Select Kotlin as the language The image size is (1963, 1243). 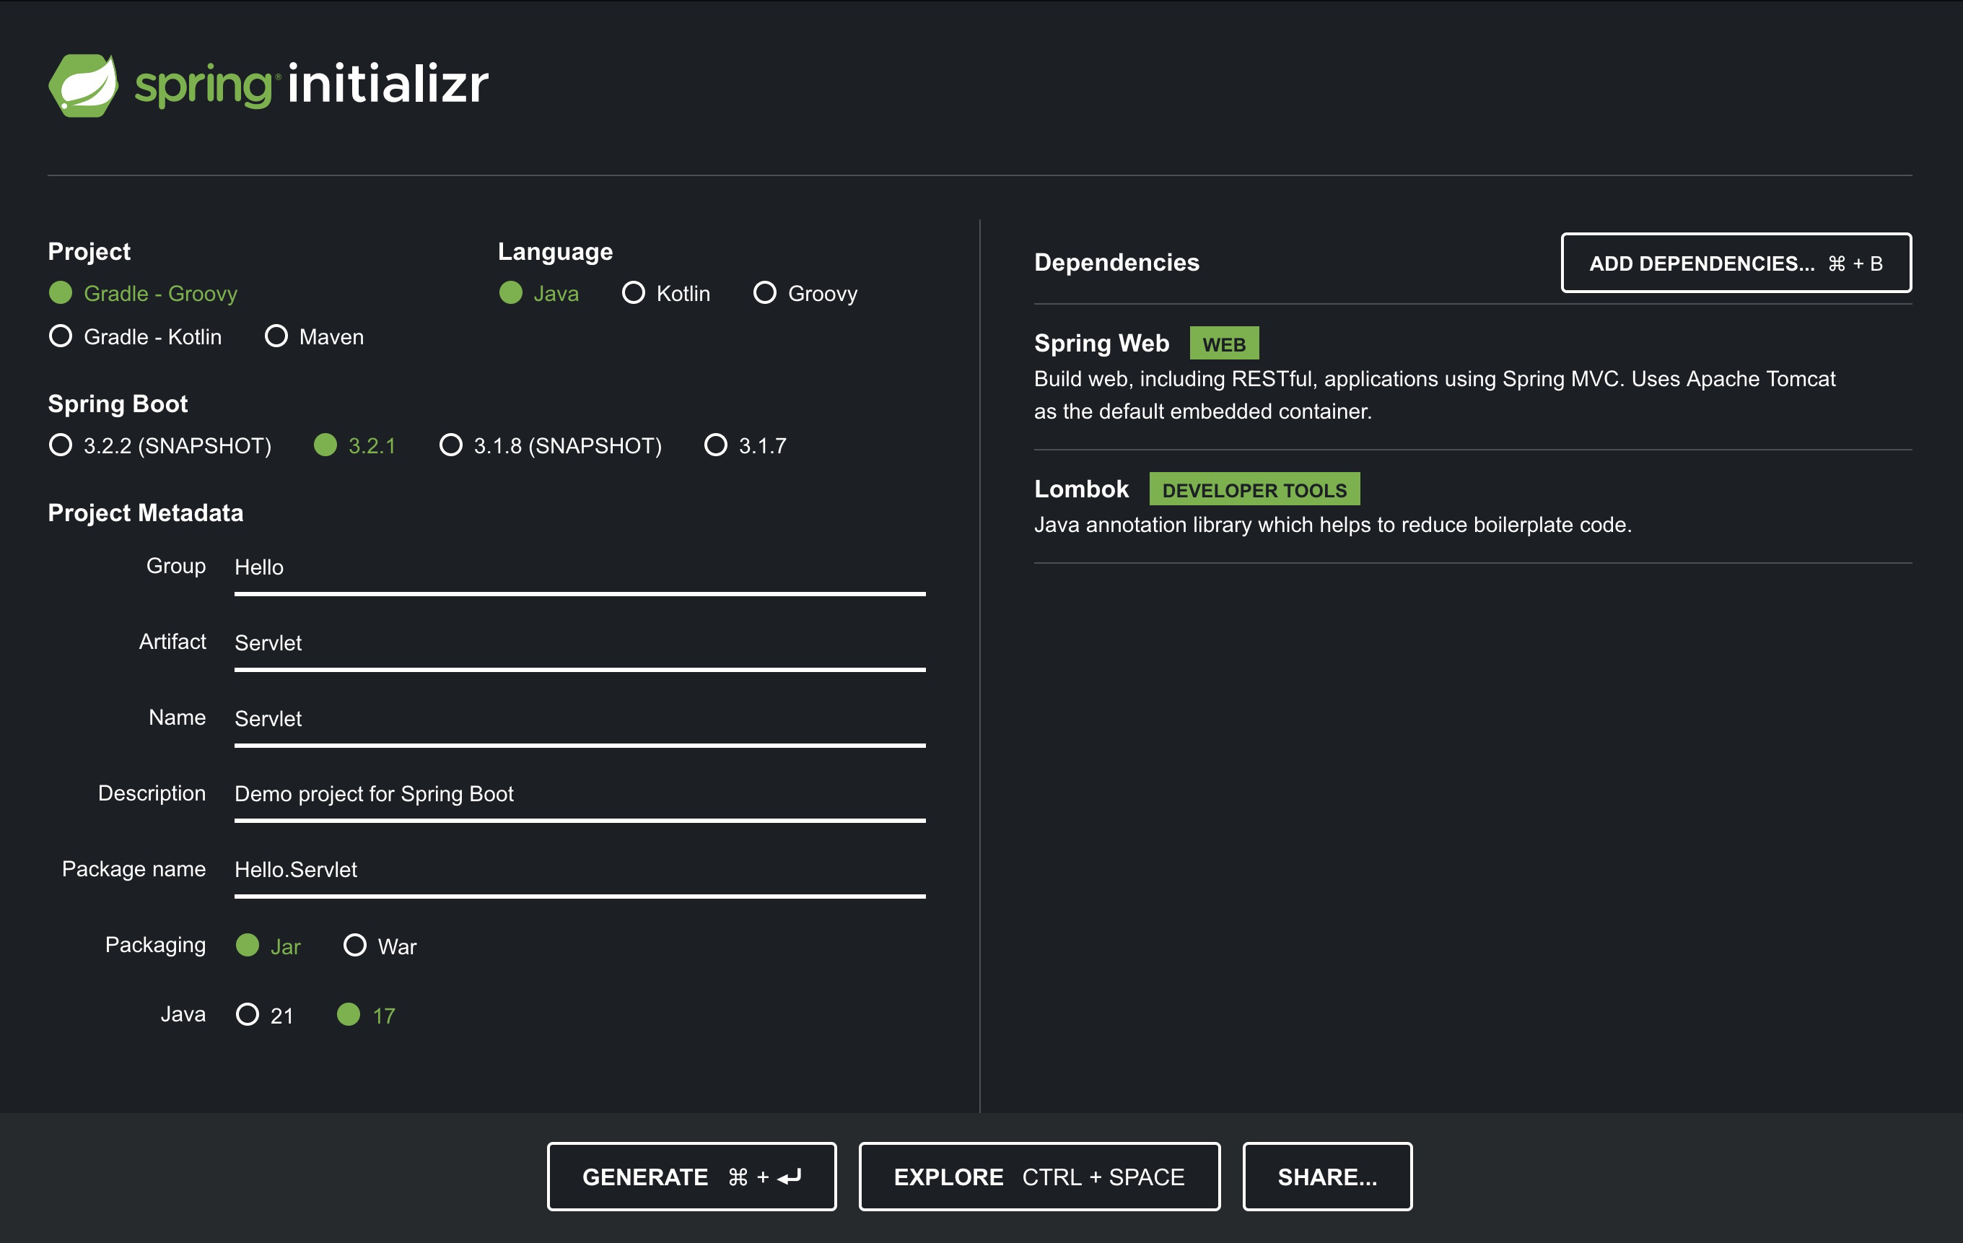pos(634,293)
